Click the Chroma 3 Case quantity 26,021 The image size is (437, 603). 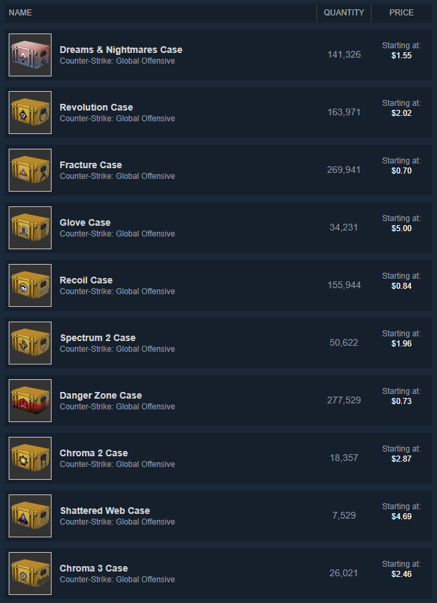click(344, 573)
